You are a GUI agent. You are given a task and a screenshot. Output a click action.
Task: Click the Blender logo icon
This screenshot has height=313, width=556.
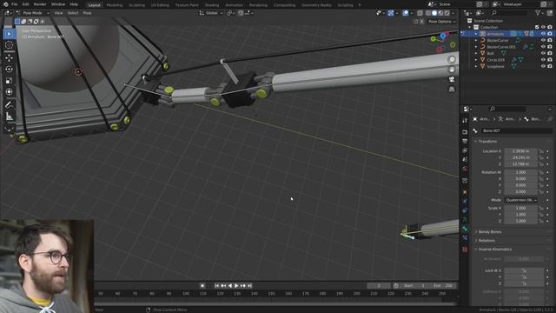[5, 4]
